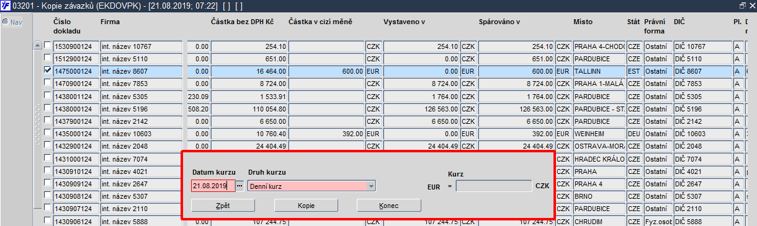Click the Konec button
The width and height of the screenshot is (757, 226).
[x=389, y=206]
